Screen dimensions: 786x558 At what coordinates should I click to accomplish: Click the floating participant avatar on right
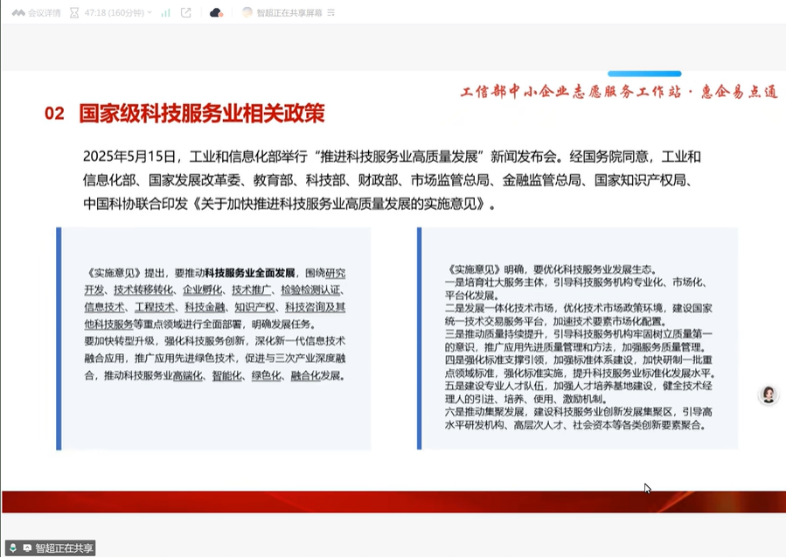769,395
